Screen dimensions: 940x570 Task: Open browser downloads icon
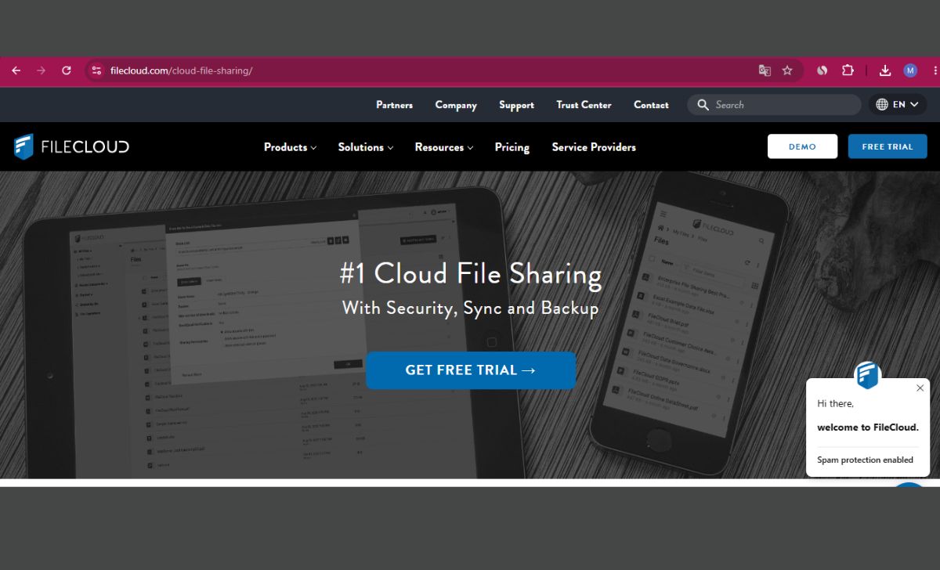coord(885,70)
